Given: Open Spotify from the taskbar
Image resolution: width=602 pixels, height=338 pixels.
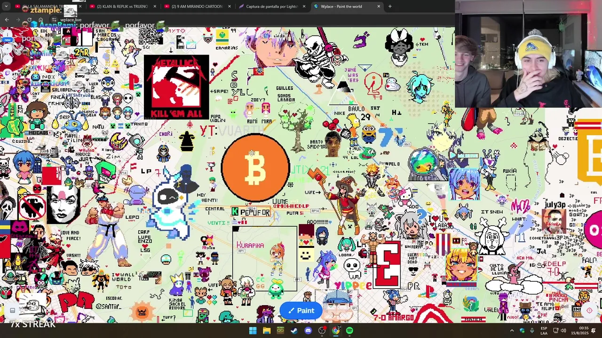Looking at the screenshot, I should point(349,330).
